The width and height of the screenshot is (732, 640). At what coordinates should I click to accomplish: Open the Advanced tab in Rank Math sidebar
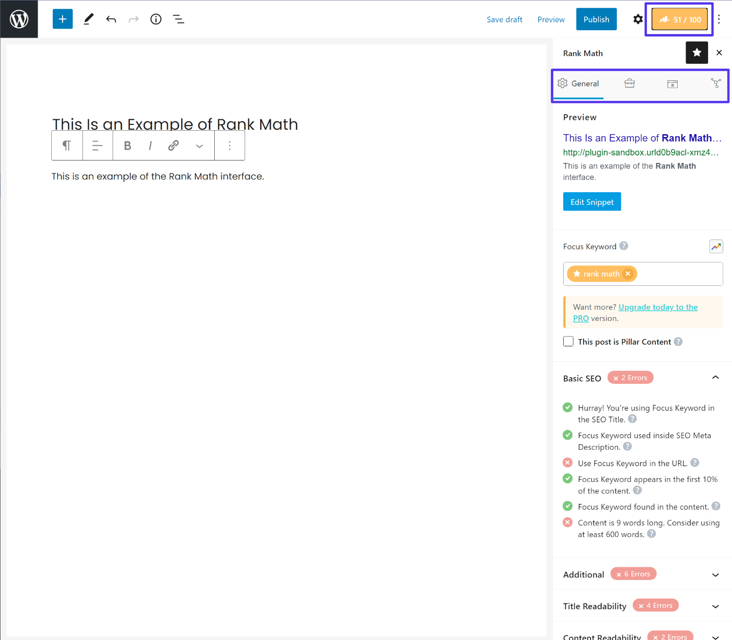[630, 83]
